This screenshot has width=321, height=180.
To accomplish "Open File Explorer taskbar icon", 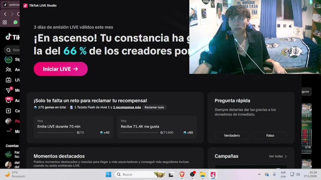I will pyautogui.click(x=202, y=174).
